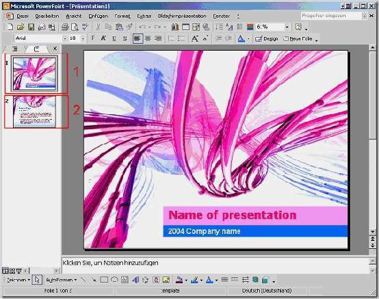
Task: Open the zoom percentage dropdown
Action: (x=287, y=27)
